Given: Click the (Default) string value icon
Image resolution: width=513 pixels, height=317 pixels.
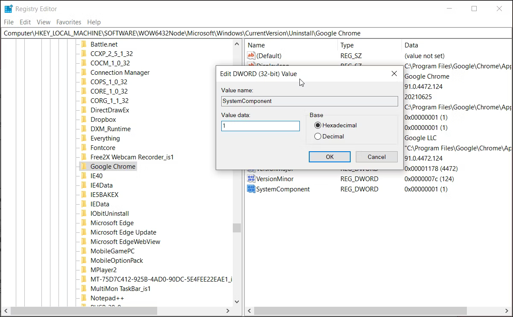Looking at the screenshot, I should coord(251,56).
